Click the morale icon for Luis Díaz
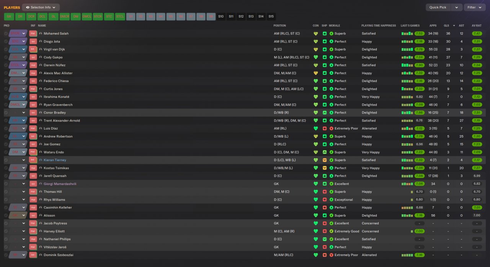 click(332, 128)
